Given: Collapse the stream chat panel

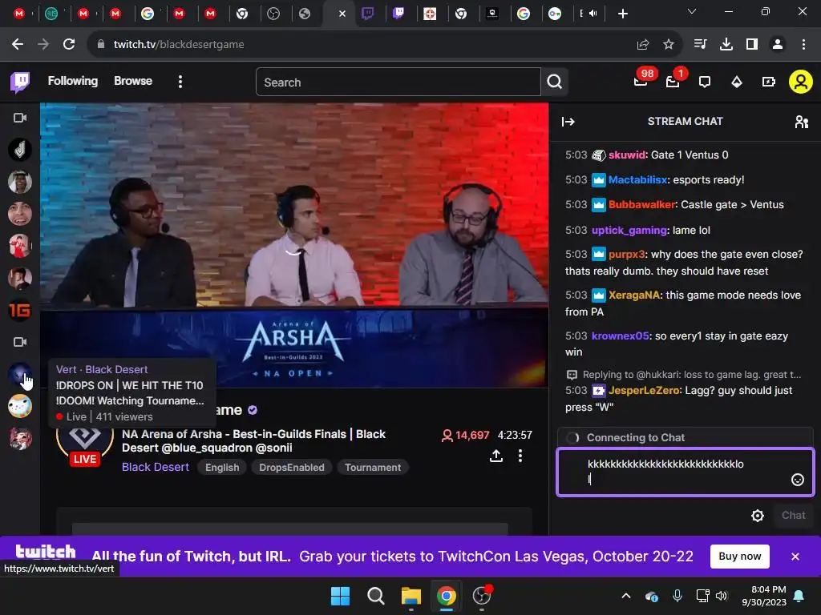Looking at the screenshot, I should (x=568, y=122).
